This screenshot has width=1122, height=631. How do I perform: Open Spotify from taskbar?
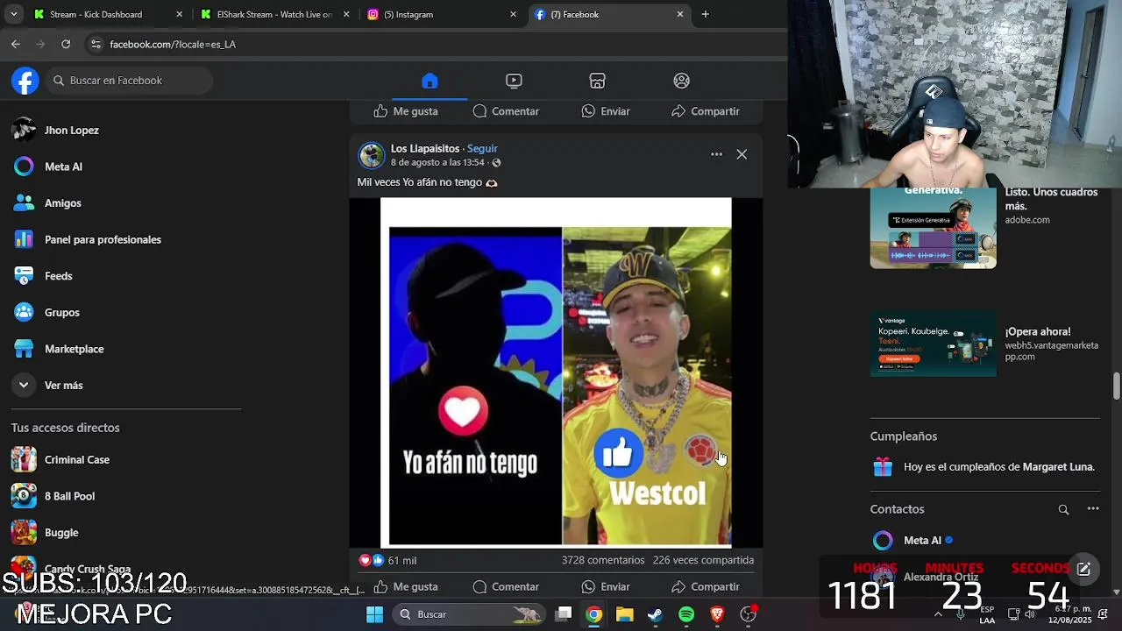click(686, 614)
